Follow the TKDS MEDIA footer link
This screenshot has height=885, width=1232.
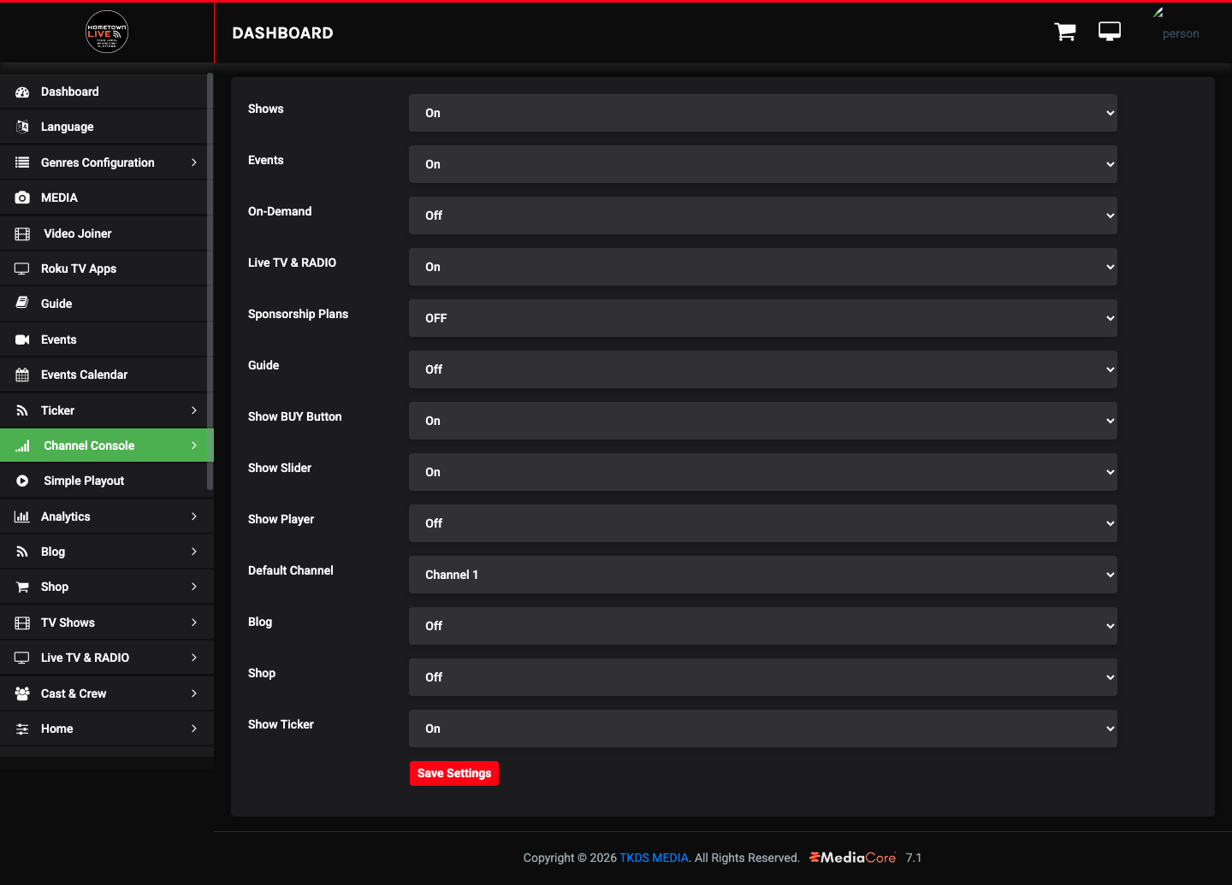(654, 858)
